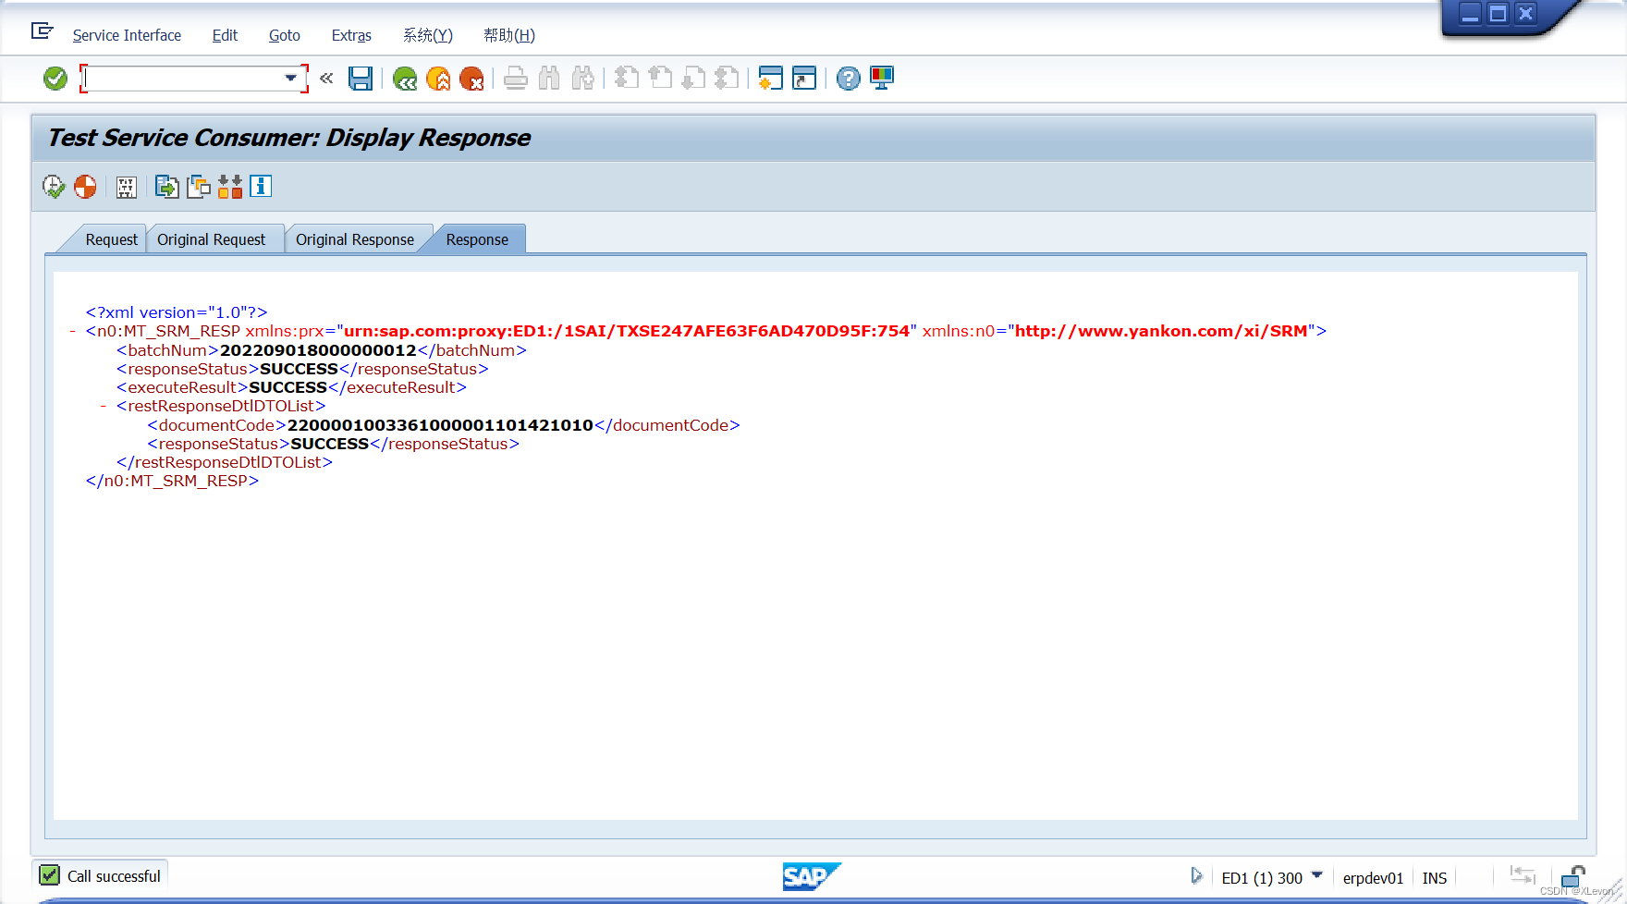The image size is (1627, 904).
Task: Open the Goto menu
Action: (x=285, y=35)
